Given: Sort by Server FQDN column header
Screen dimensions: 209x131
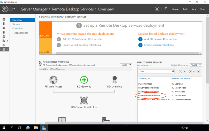Looking at the screenshot, I should (x=144, y=79).
